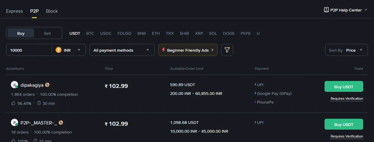Click UPI payment in dipakagiya's row
The width and height of the screenshot is (374, 142).
[260, 84]
